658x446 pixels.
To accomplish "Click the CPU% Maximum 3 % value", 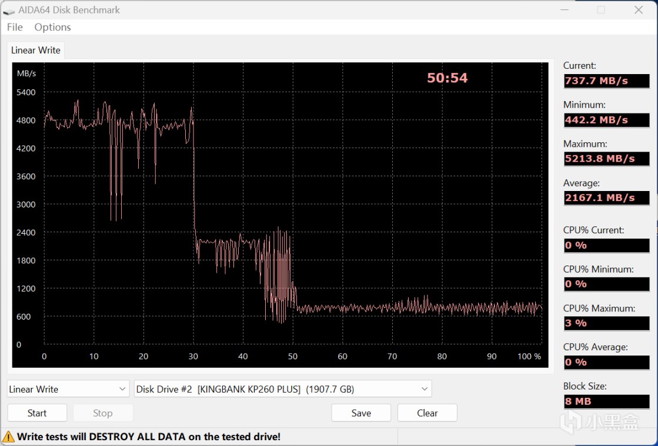I will 606,323.
